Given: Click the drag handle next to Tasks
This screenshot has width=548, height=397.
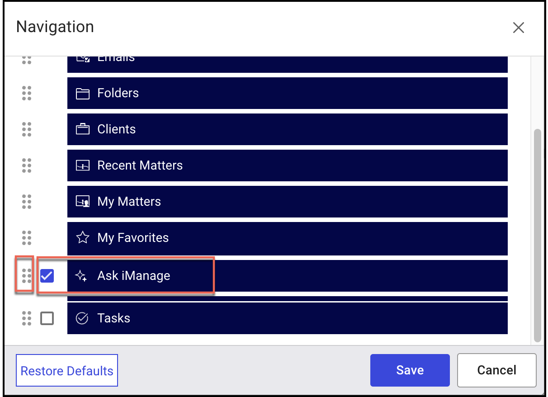Looking at the screenshot, I should pos(26,318).
